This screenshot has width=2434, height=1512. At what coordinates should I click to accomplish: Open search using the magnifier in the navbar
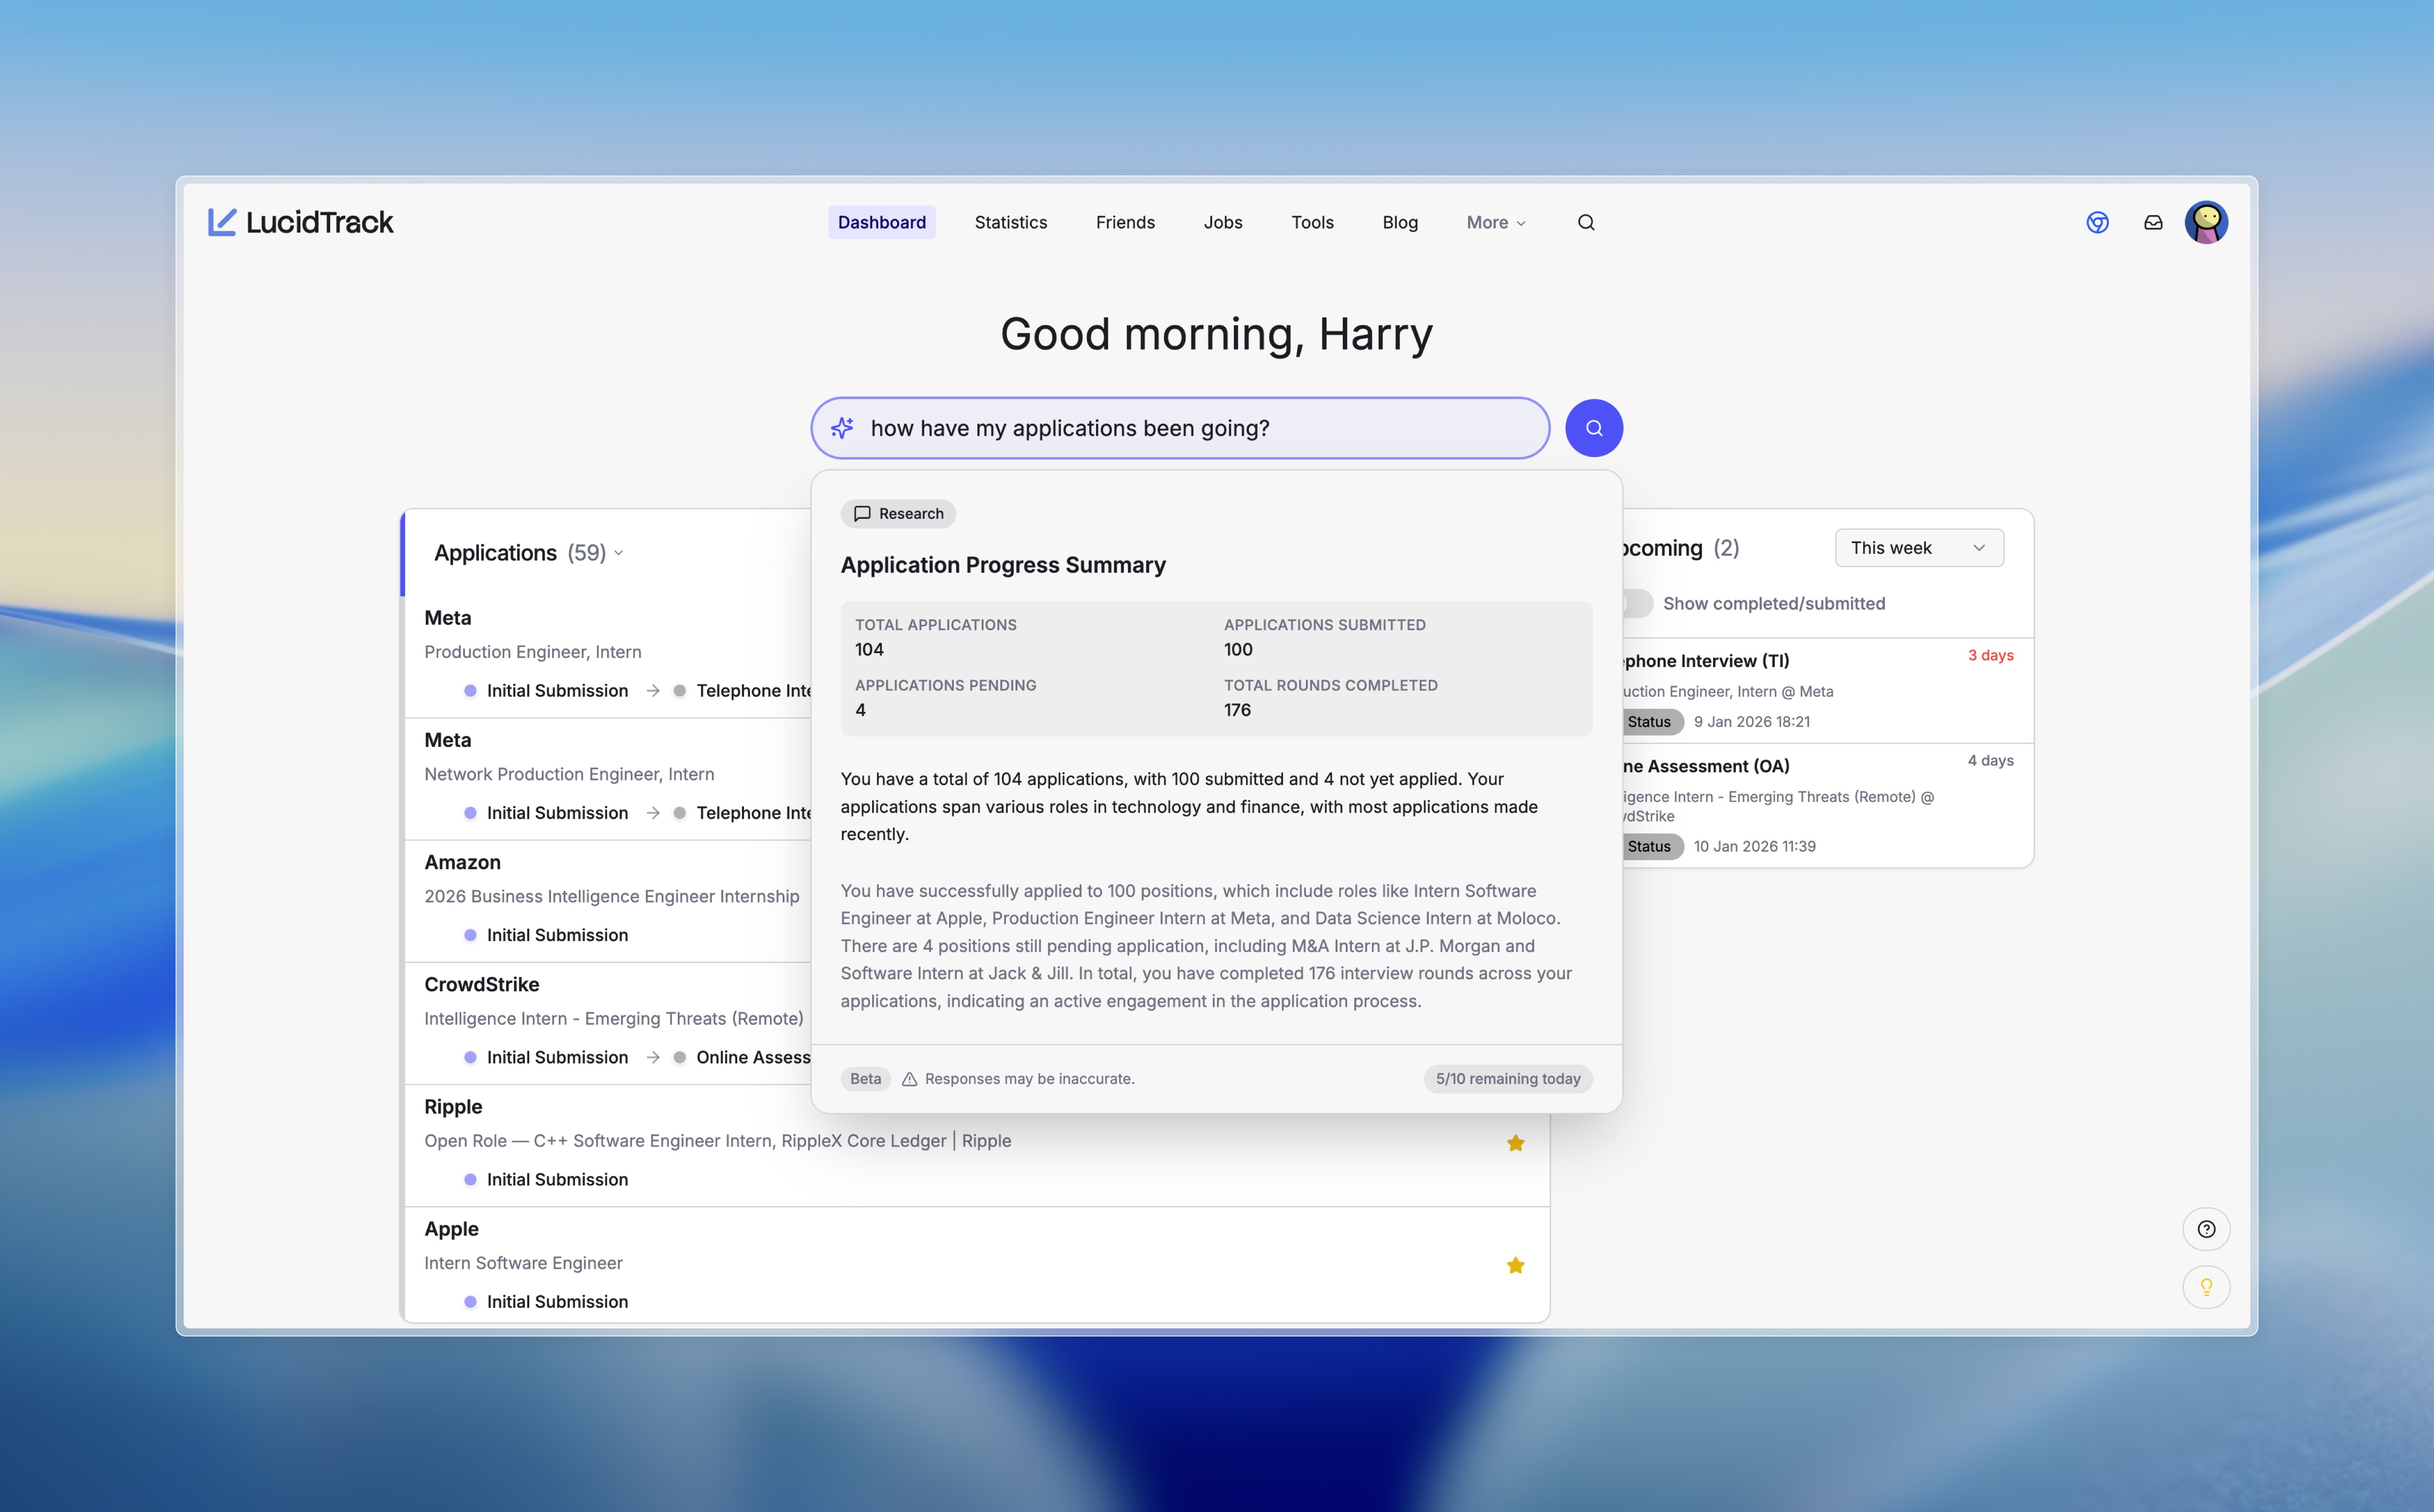[x=1586, y=222]
